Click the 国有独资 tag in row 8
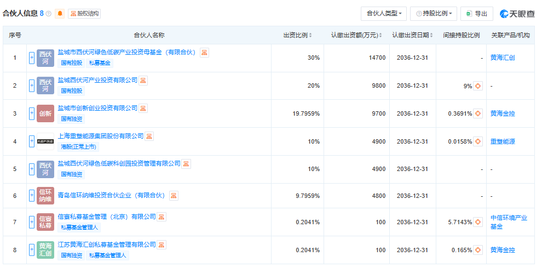Screen dimensions: 542x273 click(x=72, y=255)
